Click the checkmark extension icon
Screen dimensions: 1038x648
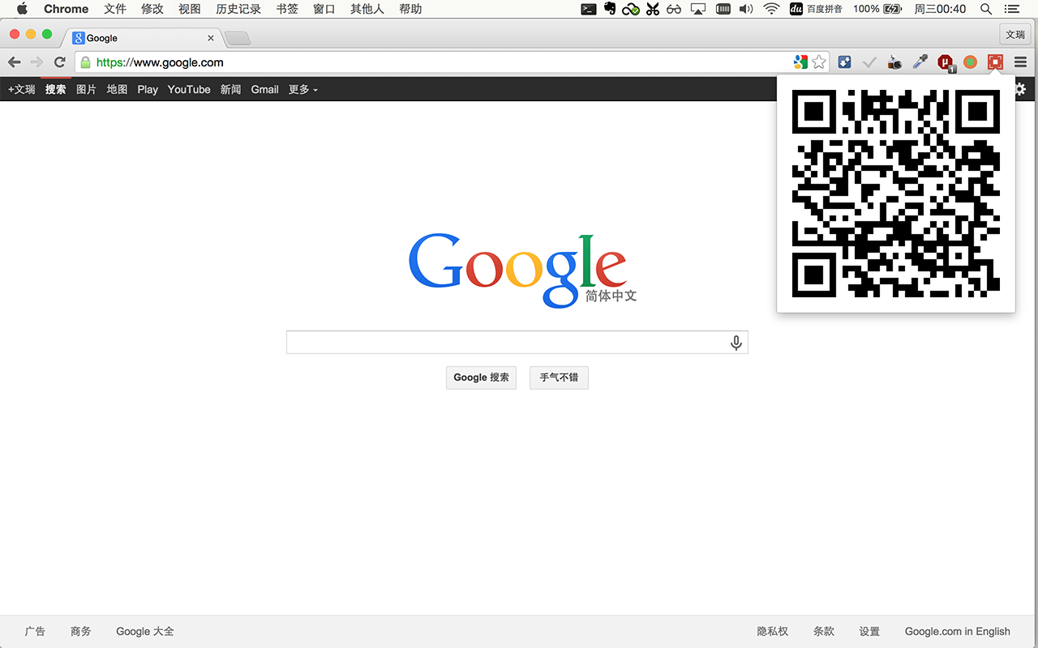[x=868, y=62]
